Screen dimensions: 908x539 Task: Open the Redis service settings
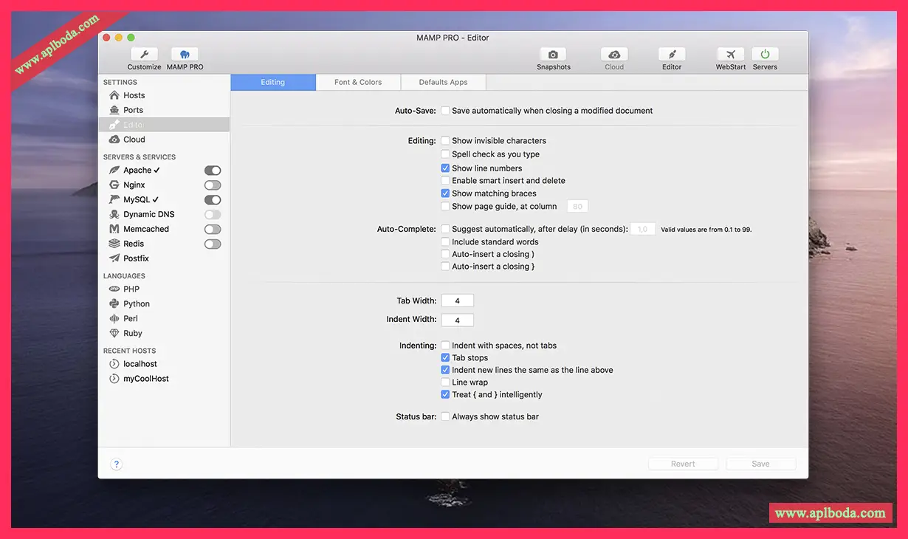point(134,244)
